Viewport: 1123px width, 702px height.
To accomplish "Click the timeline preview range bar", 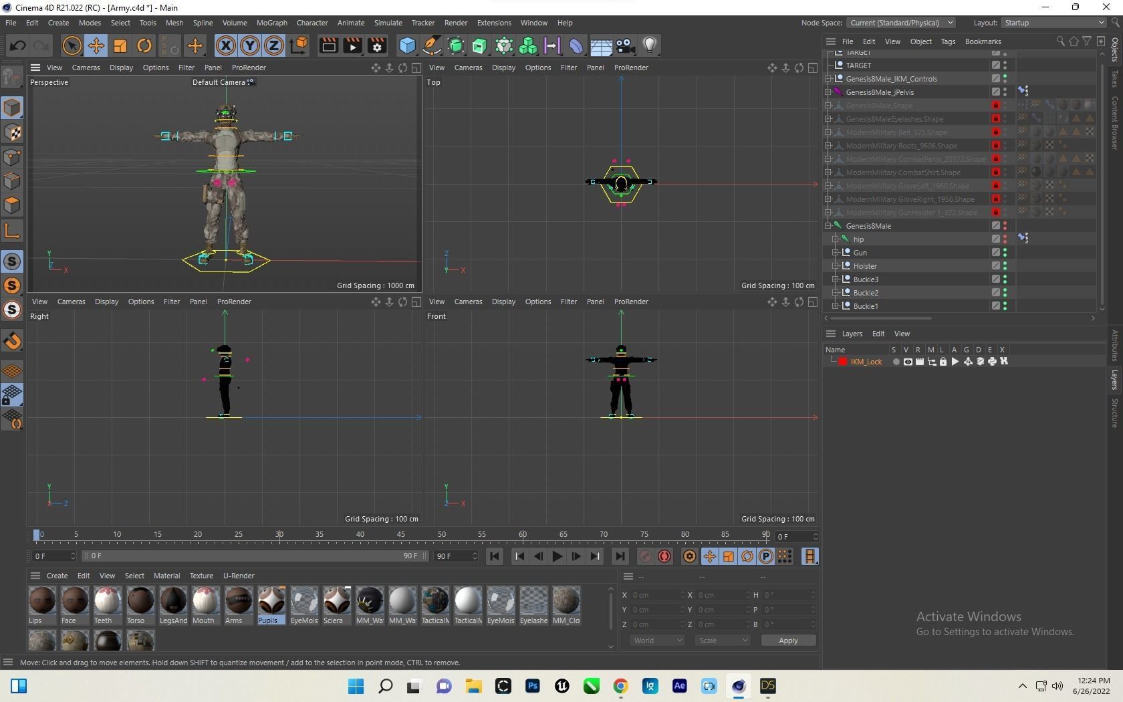I will 255,556.
